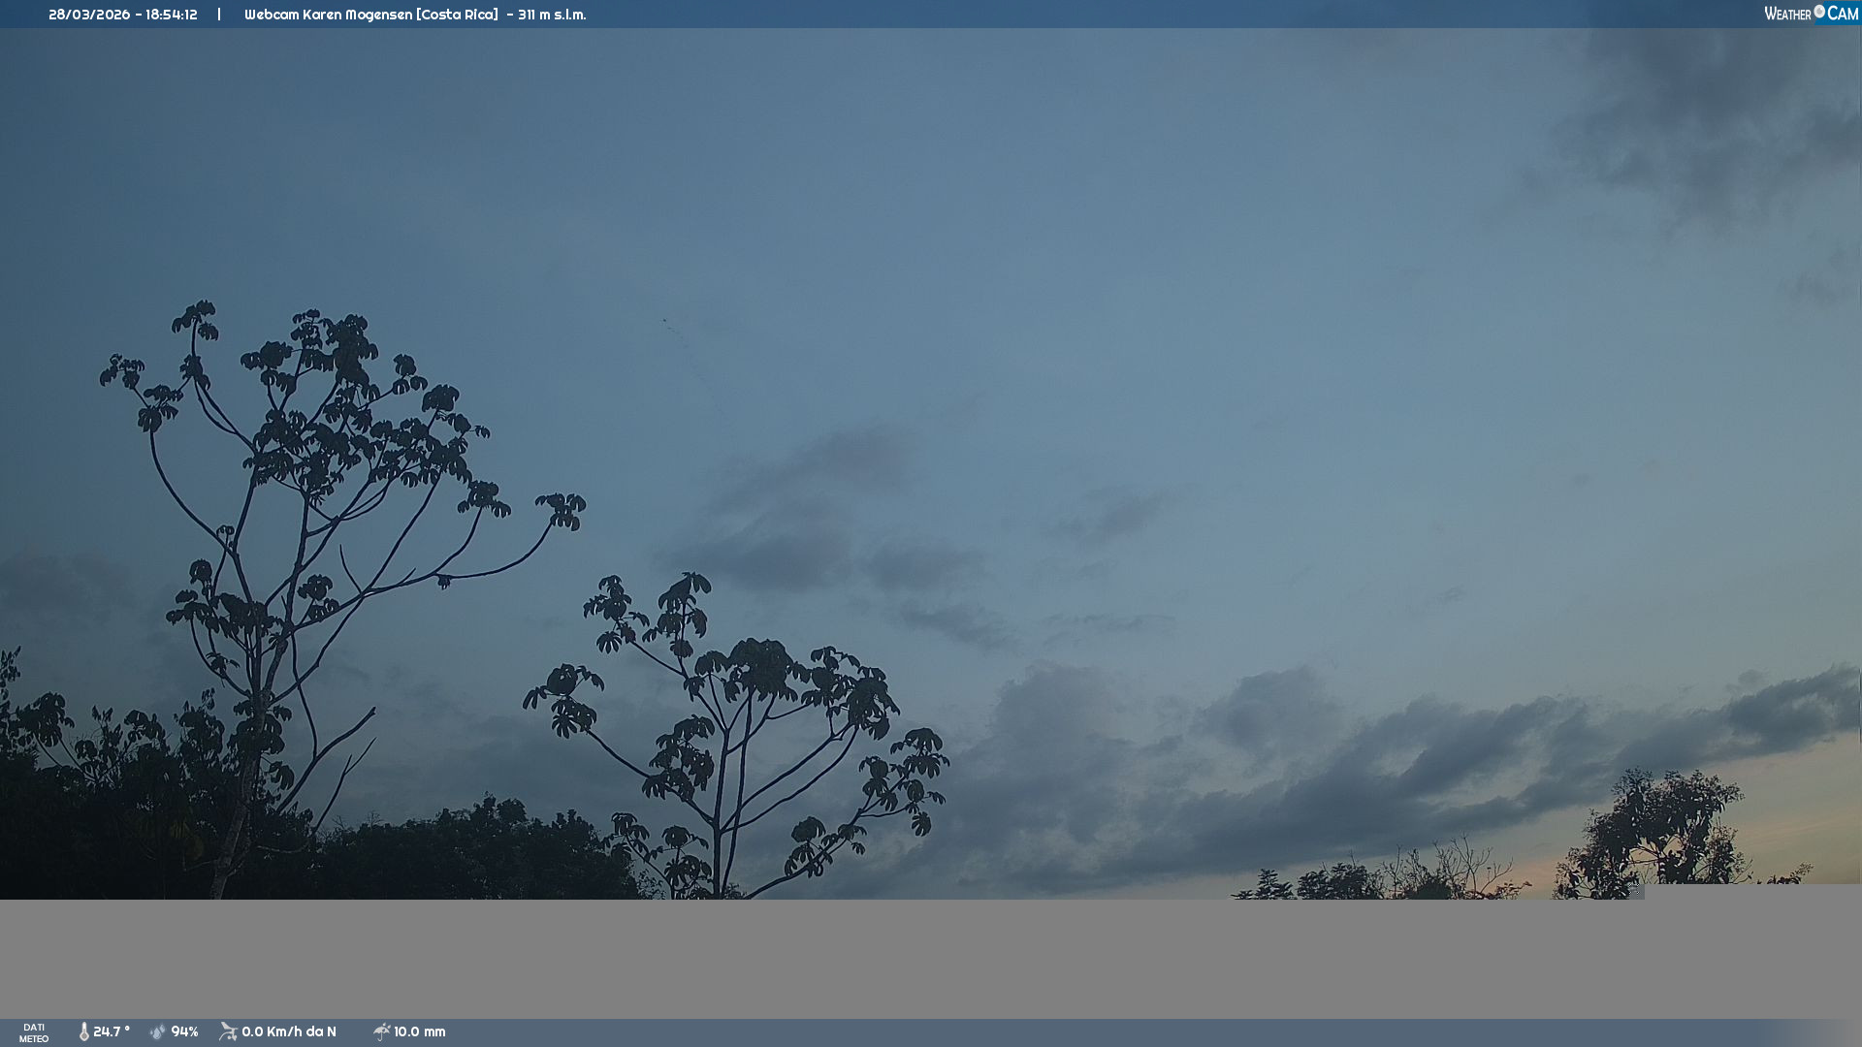
Task: Click the DATI METEO label
Action: point(34,1032)
